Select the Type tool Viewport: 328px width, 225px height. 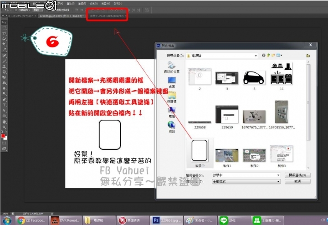[x=4, y=105]
